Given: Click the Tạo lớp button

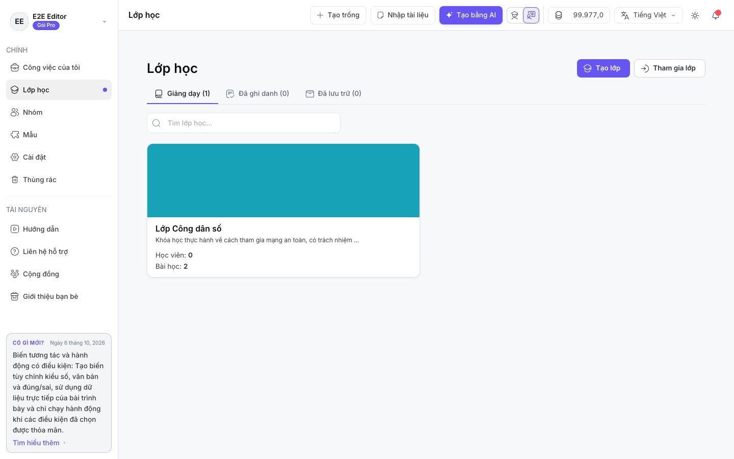Looking at the screenshot, I should pyautogui.click(x=603, y=68).
